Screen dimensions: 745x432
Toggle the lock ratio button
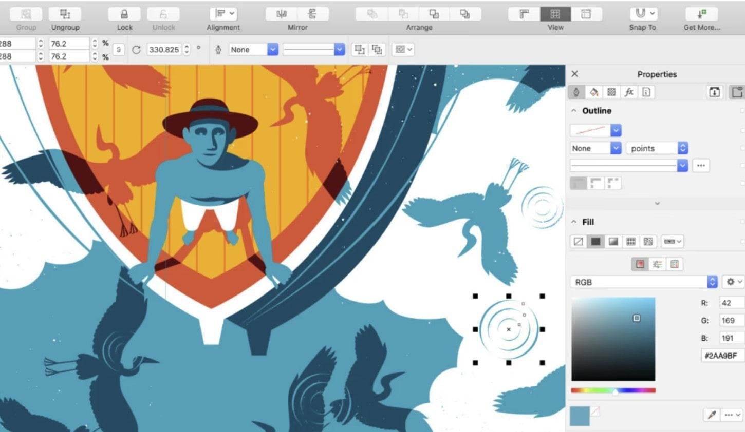coord(119,50)
